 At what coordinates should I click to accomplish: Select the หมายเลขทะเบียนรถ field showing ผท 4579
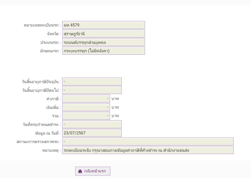(103, 25)
